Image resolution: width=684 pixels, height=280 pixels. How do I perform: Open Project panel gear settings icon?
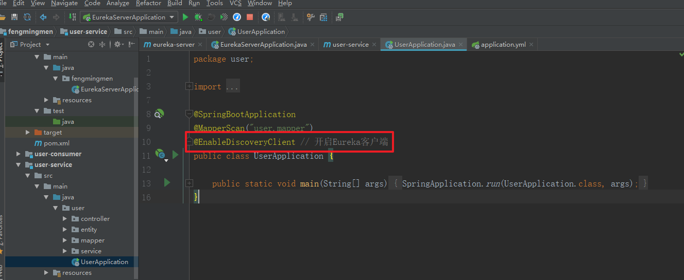118,44
